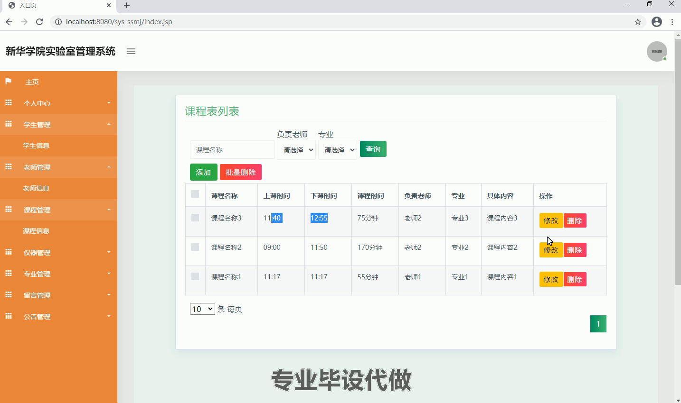Check the checkbox for 课程名称1 row
Screen dimensions: 681x403
(x=195, y=276)
